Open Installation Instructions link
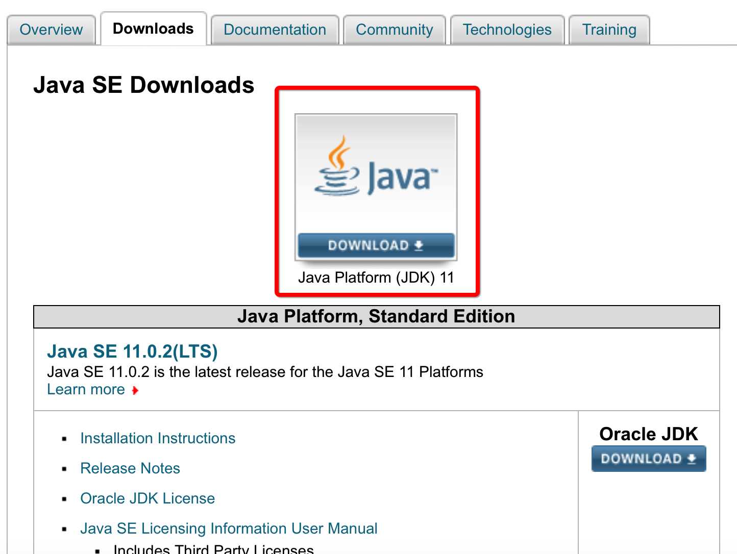This screenshot has height=554, width=737. pyautogui.click(x=158, y=438)
